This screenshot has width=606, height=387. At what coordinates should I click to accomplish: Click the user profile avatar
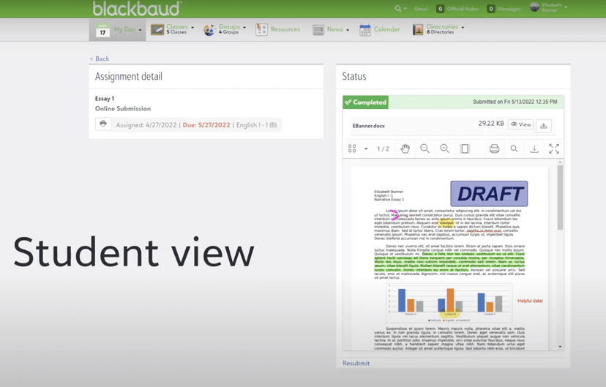(x=534, y=7)
